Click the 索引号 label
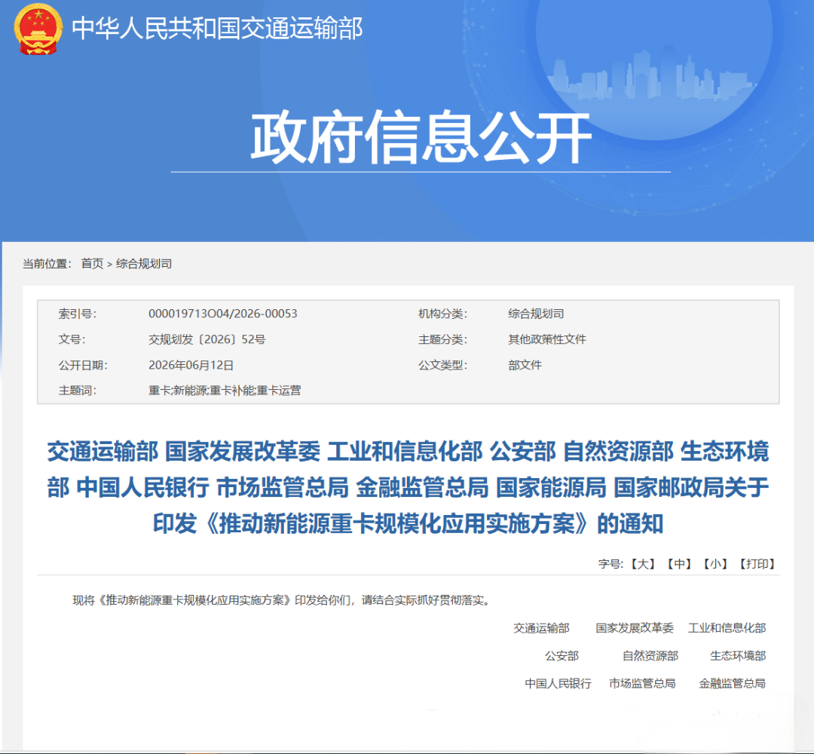This screenshot has width=814, height=754. tap(77, 314)
